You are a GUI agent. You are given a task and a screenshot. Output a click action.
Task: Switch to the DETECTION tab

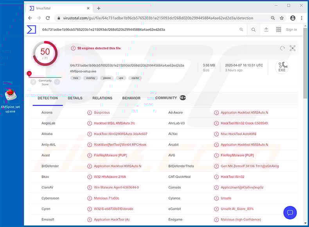48,98
